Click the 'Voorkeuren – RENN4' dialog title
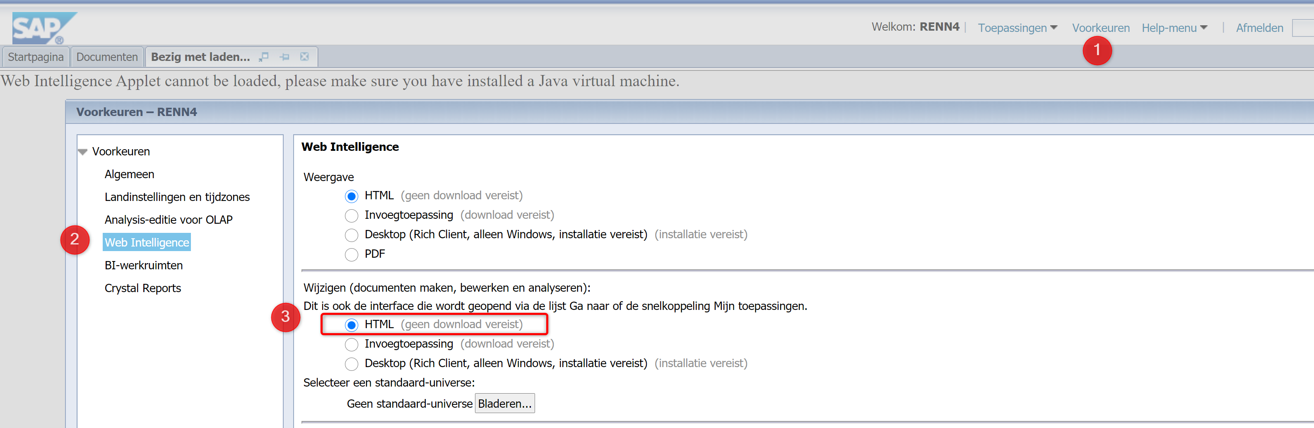 (x=137, y=112)
